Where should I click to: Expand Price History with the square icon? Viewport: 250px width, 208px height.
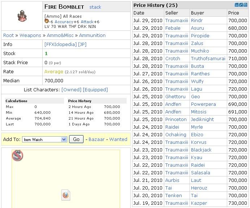[x=246, y=5]
